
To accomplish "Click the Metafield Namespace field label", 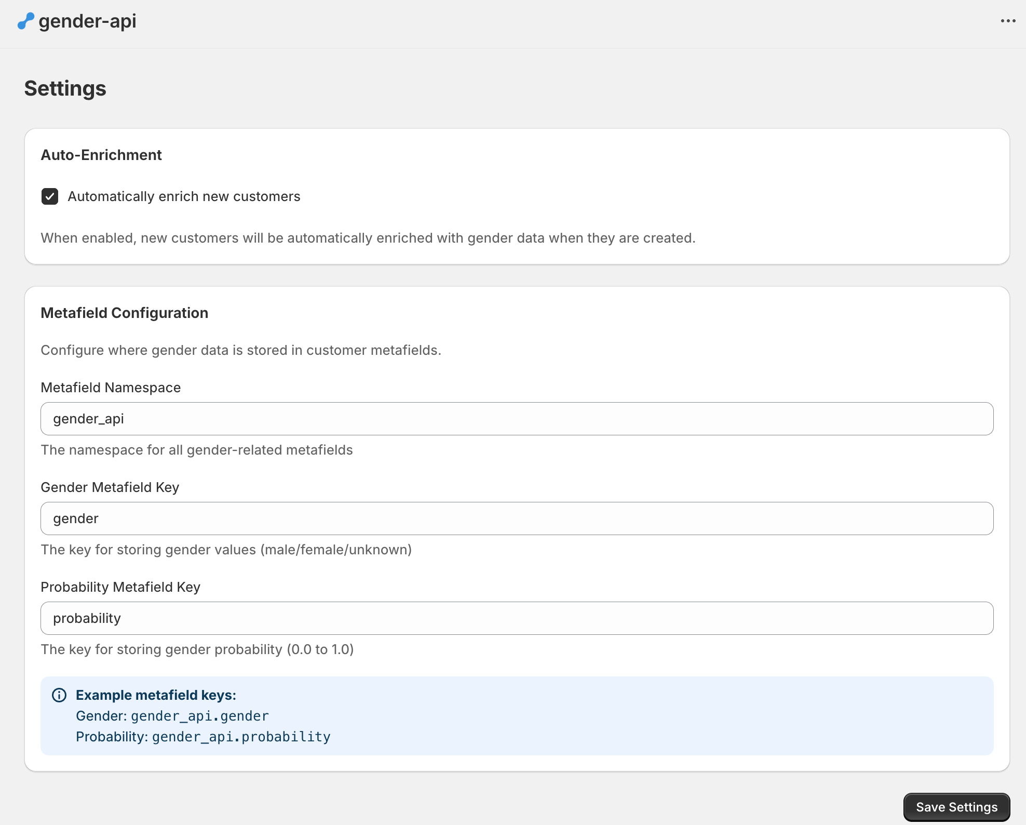I will [x=111, y=388].
